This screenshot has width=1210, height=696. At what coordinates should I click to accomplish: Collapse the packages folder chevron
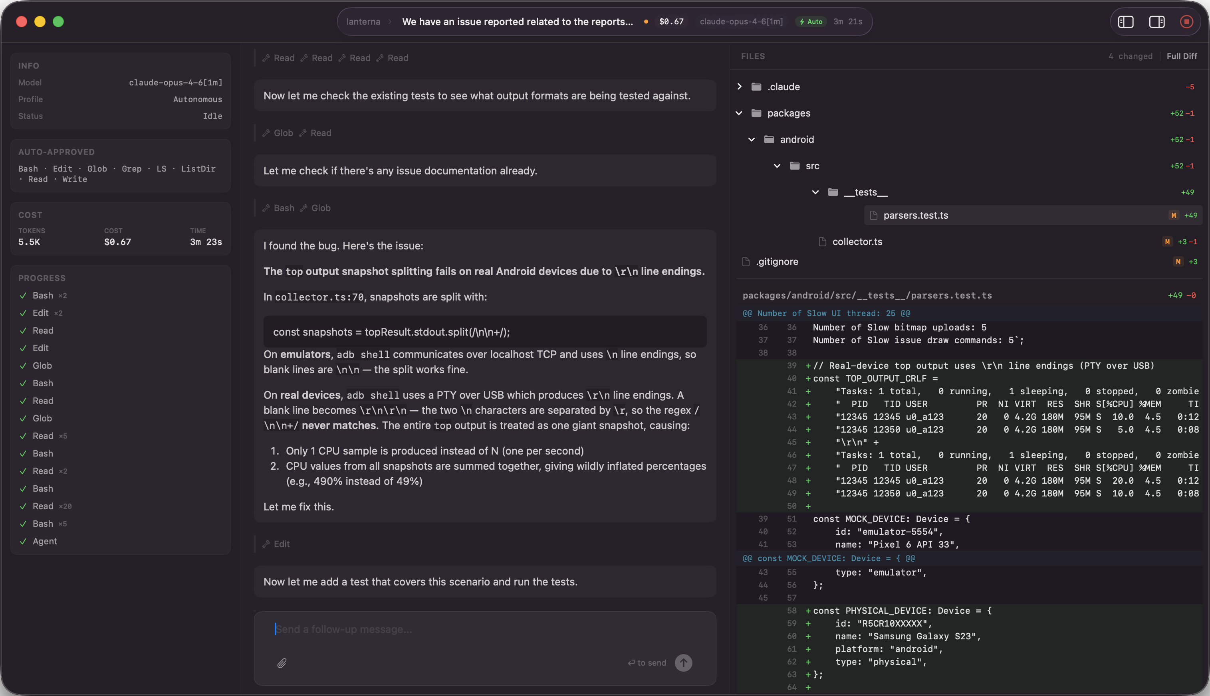coord(739,113)
